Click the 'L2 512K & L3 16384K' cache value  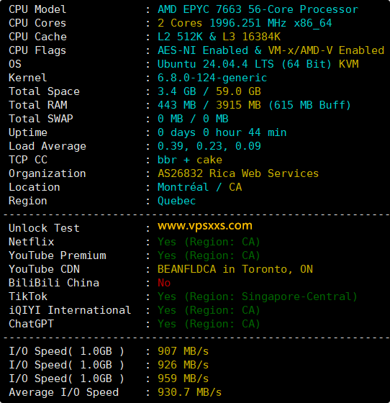pos(219,37)
